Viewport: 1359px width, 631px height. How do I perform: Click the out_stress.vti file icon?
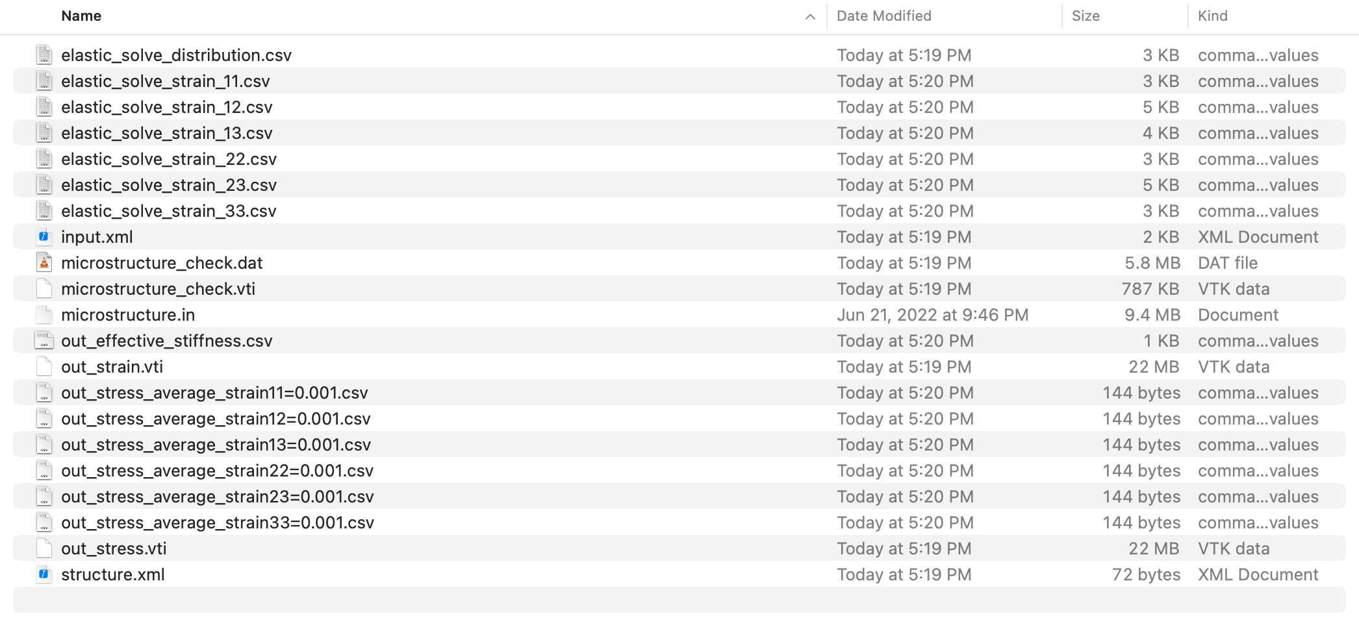(x=44, y=549)
